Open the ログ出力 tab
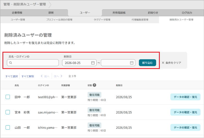The image size is (204, 138). 187,13
